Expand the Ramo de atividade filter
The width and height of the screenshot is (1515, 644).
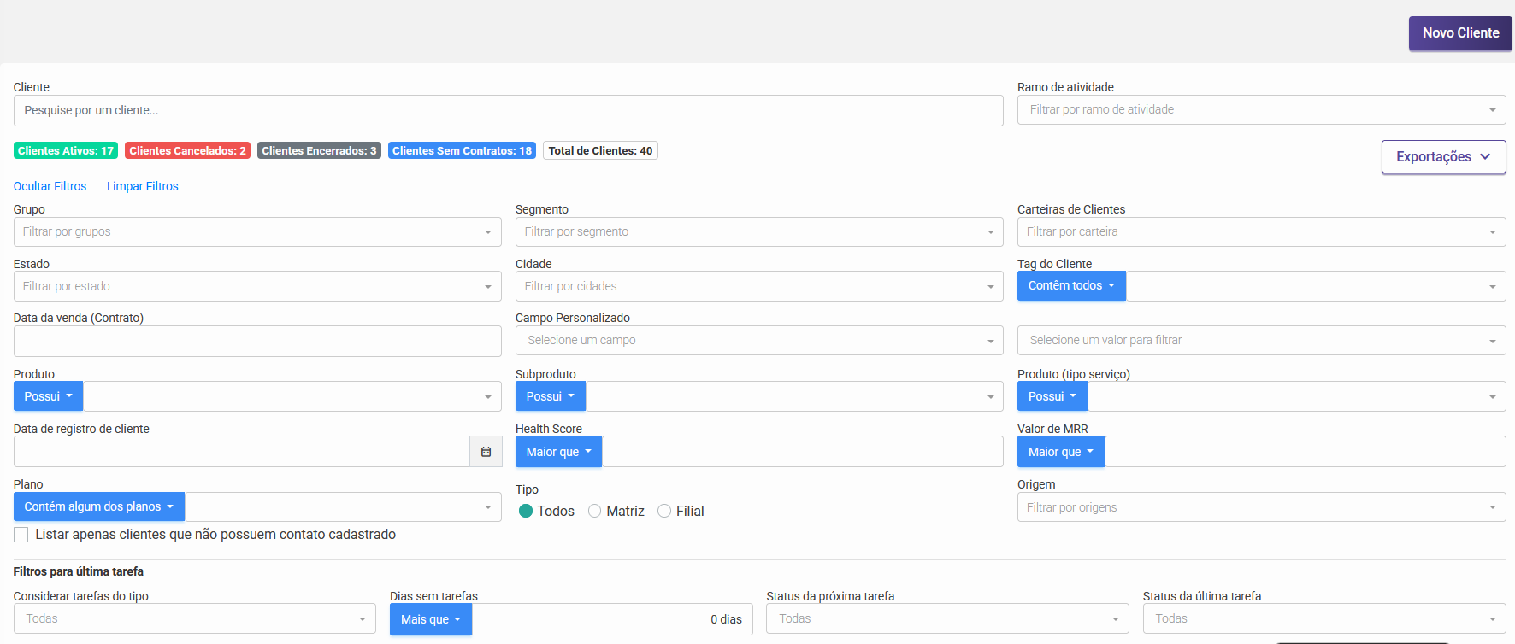tap(1261, 110)
